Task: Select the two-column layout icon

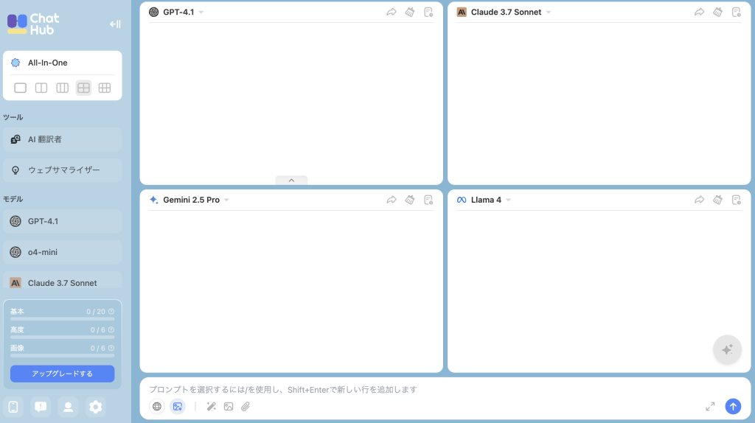Action: (x=41, y=88)
